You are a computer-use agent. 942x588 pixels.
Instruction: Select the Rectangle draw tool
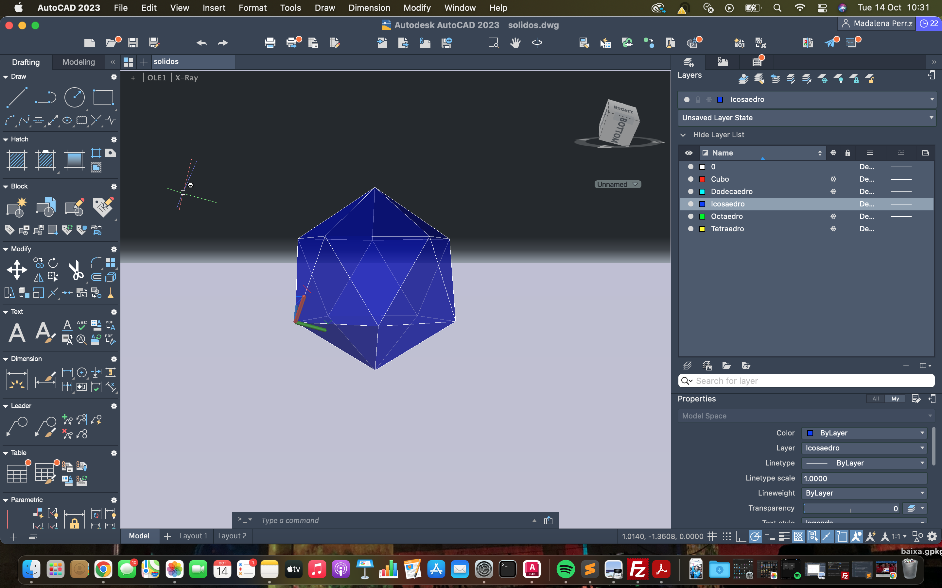click(103, 97)
